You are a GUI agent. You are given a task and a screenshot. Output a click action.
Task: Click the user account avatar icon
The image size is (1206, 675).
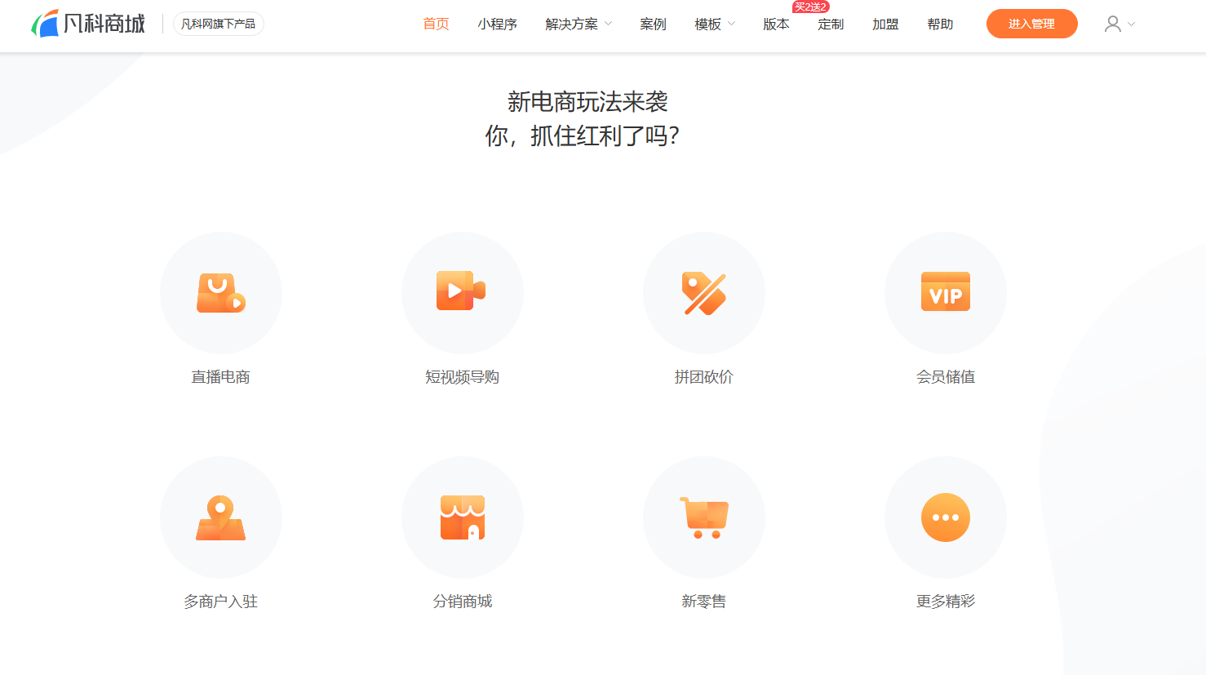(x=1112, y=24)
